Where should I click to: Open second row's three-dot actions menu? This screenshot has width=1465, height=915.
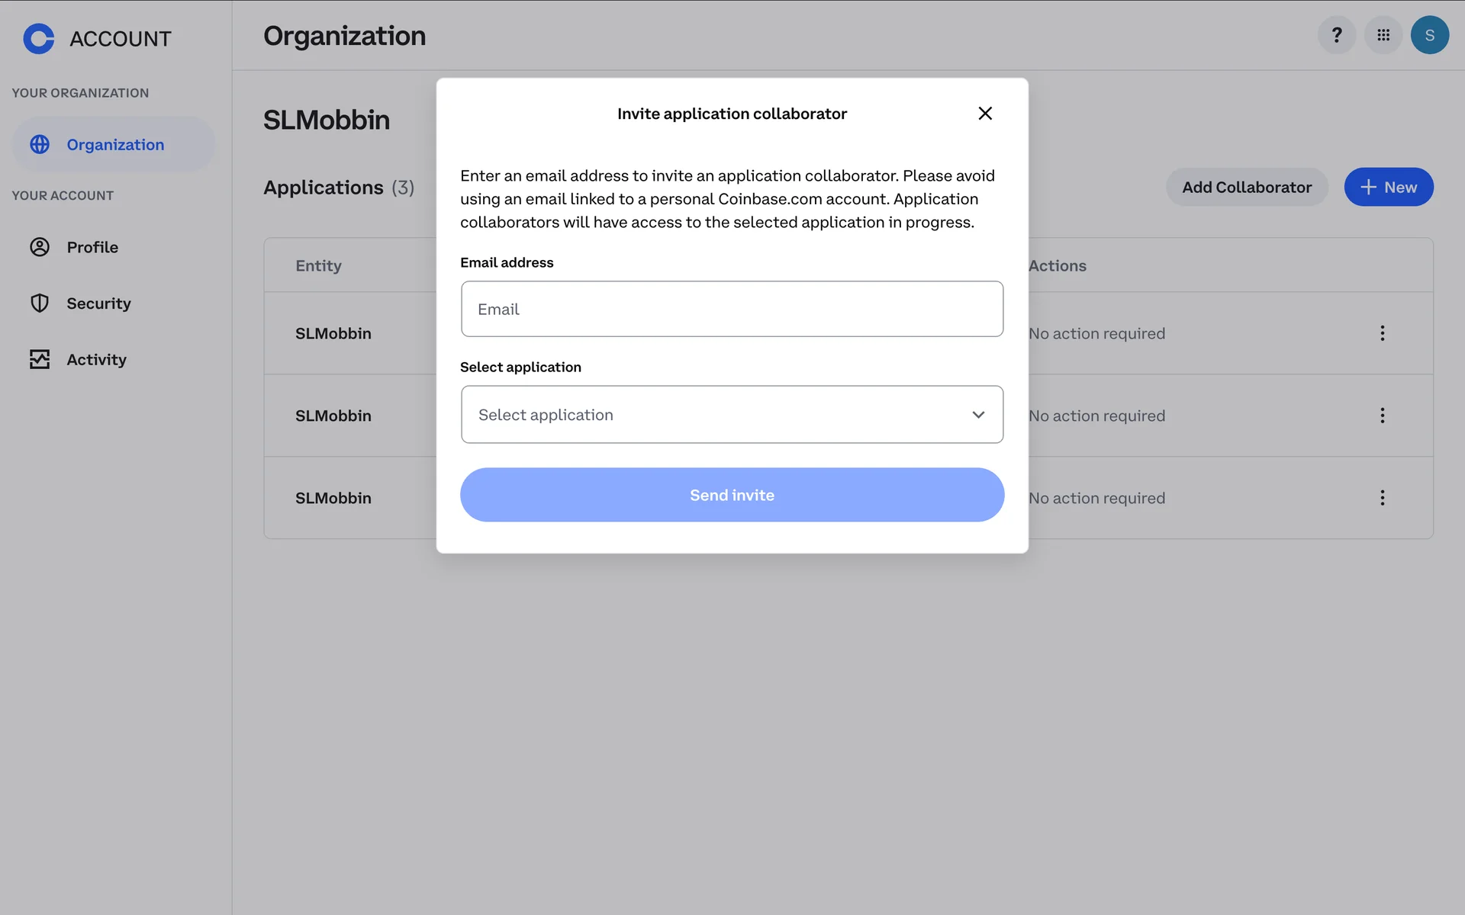[x=1382, y=416]
